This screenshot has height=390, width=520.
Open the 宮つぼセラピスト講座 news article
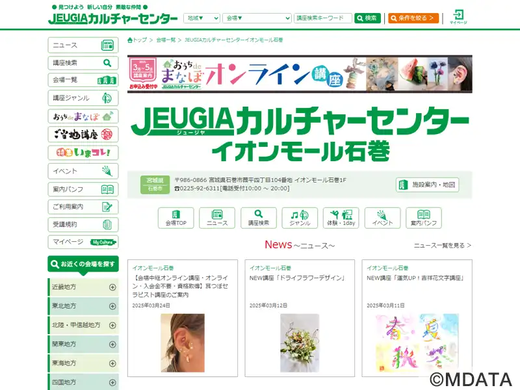pos(181,286)
